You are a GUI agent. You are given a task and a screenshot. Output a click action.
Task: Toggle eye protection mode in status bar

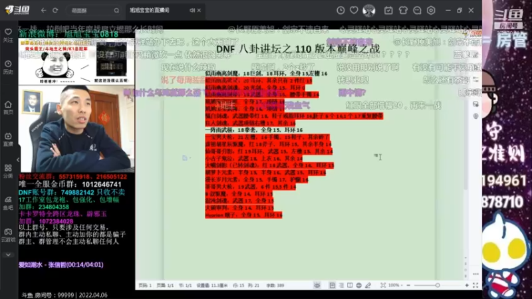pos(317,286)
